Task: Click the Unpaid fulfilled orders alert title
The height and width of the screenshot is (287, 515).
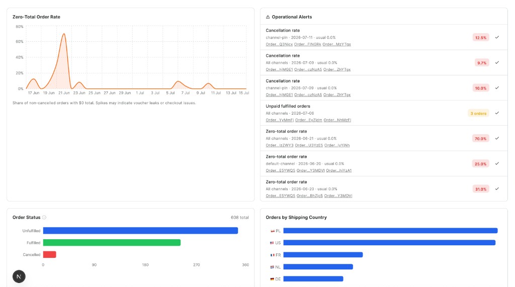Action: (288, 106)
